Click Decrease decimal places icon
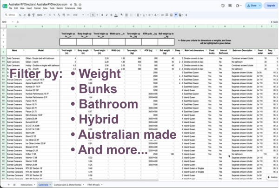Screen dimensions: 279x188 [x=59, y=15]
